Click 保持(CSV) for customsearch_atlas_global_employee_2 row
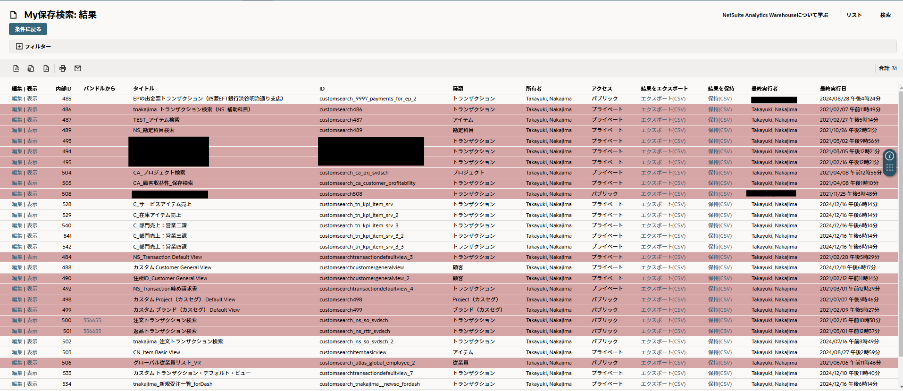Image resolution: width=903 pixels, height=391 pixels. [x=719, y=363]
